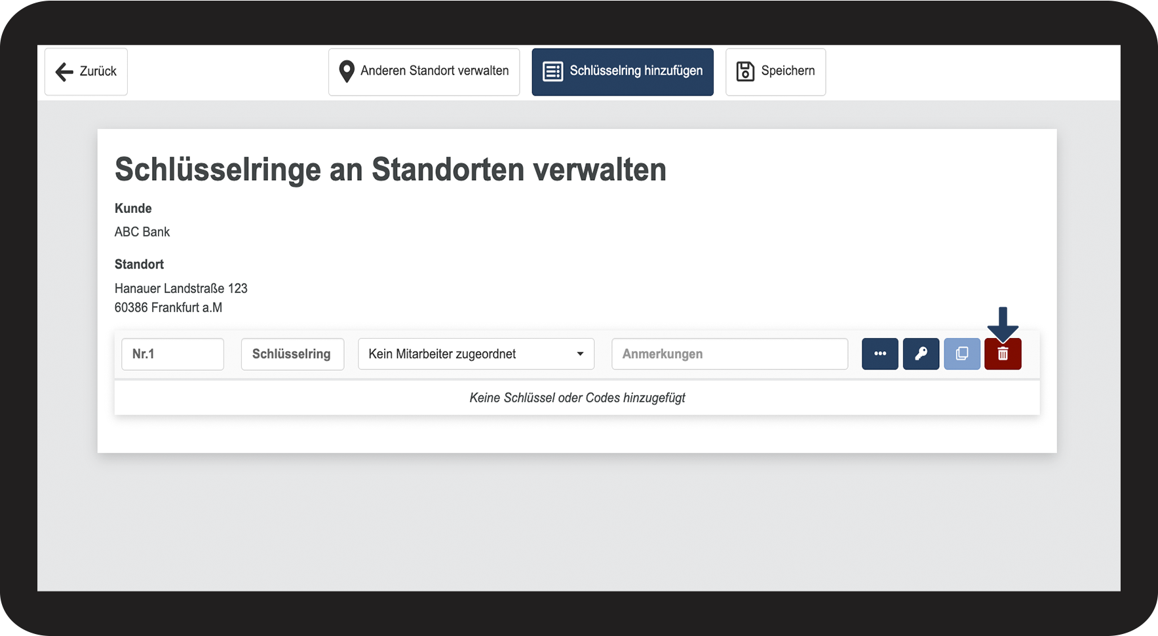Expand the employee assignment selector arrow
Screen dimensions: 1158x636
pos(579,354)
